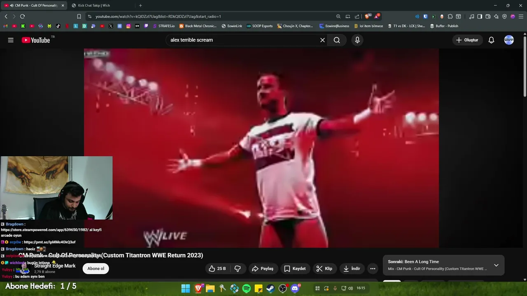Viewport: 527px width, 296px height.
Task: Switch to the Kick Chat Takip tab
Action: click(x=94, y=5)
